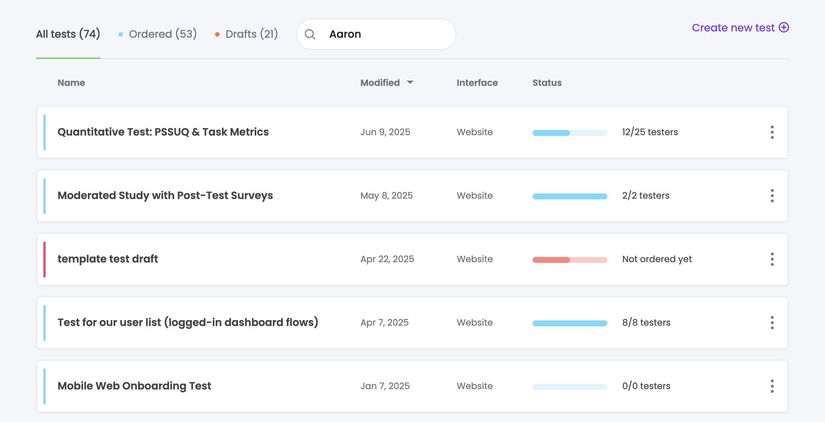Click the 12/25 testers text

650,132
